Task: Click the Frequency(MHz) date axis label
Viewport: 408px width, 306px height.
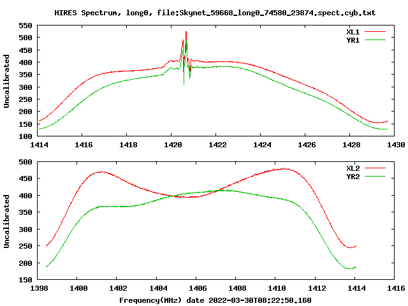Action: click(215, 300)
